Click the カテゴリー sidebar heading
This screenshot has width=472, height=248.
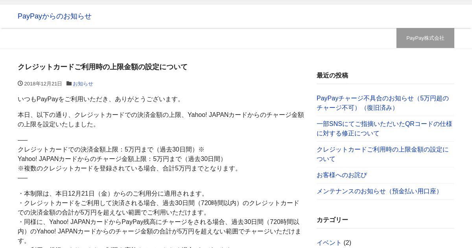point(332,220)
